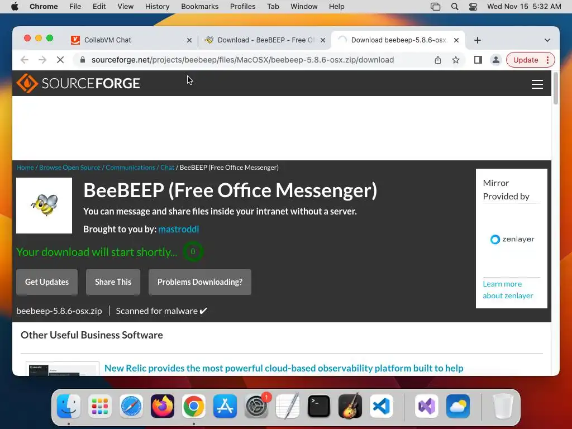This screenshot has width=572, height=429.
Task: Close the Download - BeeBEEP tab
Action: (322, 40)
